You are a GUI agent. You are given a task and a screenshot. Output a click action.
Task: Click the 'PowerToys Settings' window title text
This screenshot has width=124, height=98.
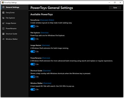(x=10, y=3)
